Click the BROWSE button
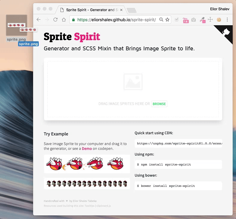This screenshot has width=236, height=219. tap(159, 104)
